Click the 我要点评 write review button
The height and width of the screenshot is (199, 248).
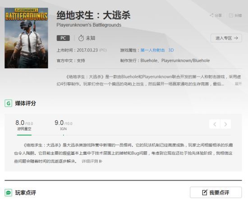point(216,192)
